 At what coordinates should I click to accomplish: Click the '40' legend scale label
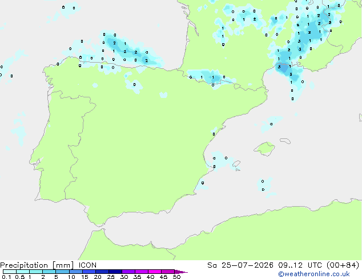pos(150,277)
